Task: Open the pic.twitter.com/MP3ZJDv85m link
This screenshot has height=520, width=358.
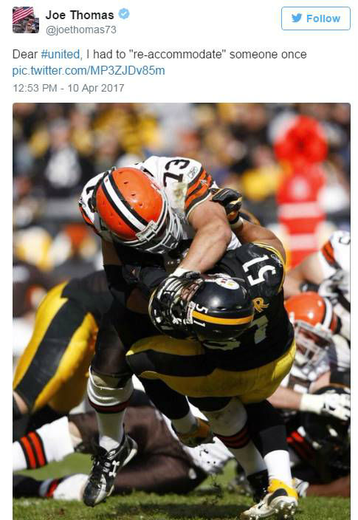Action: click(89, 71)
